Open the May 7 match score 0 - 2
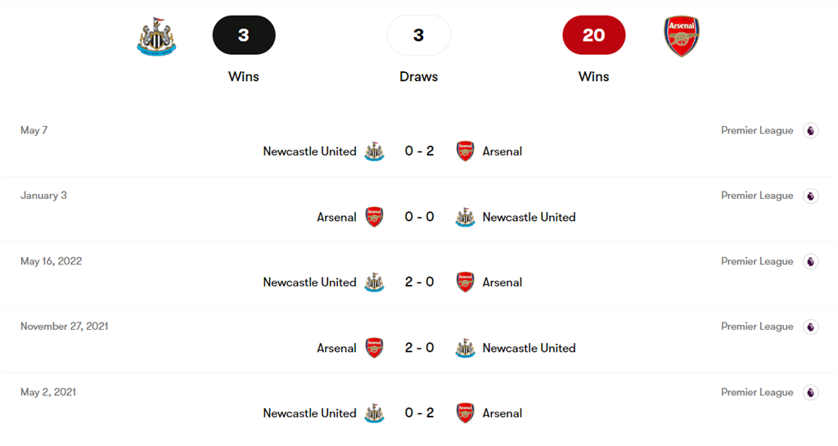This screenshot has height=446, width=838. click(x=419, y=151)
